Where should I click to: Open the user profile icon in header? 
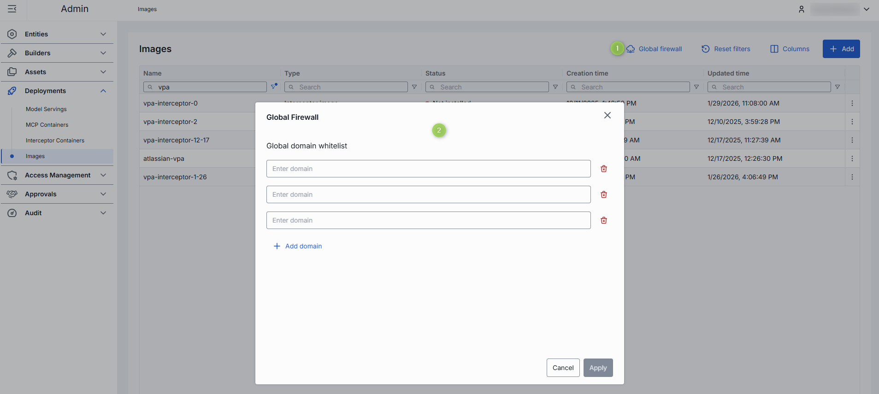click(x=801, y=9)
